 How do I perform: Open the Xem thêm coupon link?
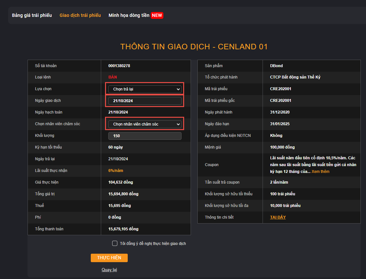coord(321,172)
